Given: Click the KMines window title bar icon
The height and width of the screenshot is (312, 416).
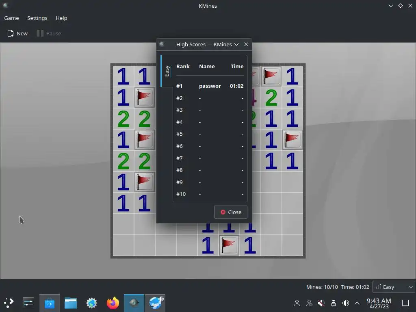Looking at the screenshot, I should [5, 6].
